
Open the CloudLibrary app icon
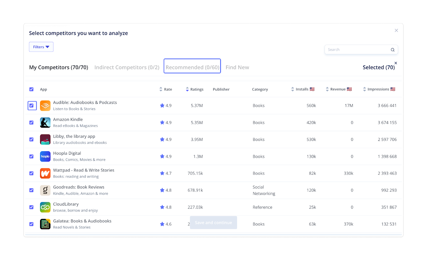pyautogui.click(x=45, y=207)
